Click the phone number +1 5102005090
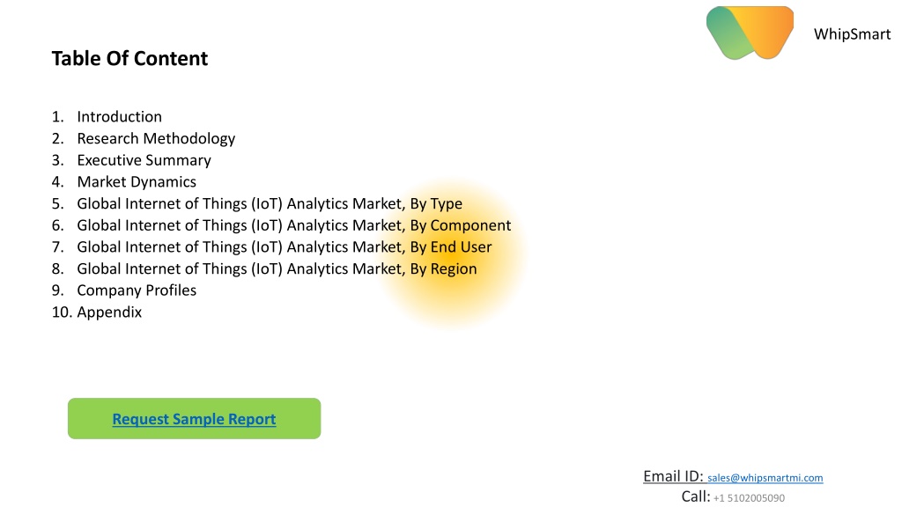 point(749,498)
